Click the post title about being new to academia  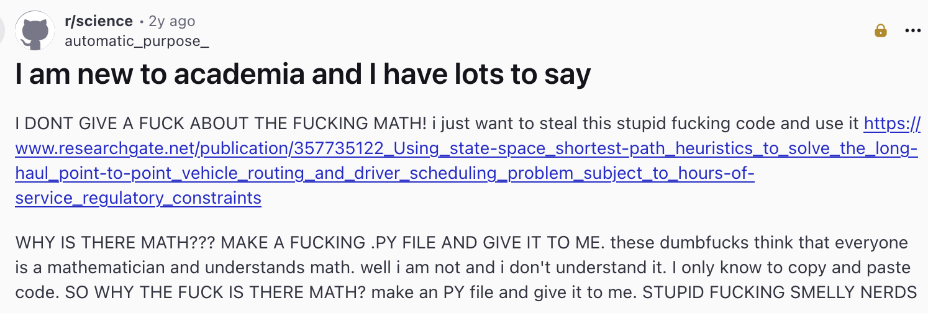click(303, 75)
